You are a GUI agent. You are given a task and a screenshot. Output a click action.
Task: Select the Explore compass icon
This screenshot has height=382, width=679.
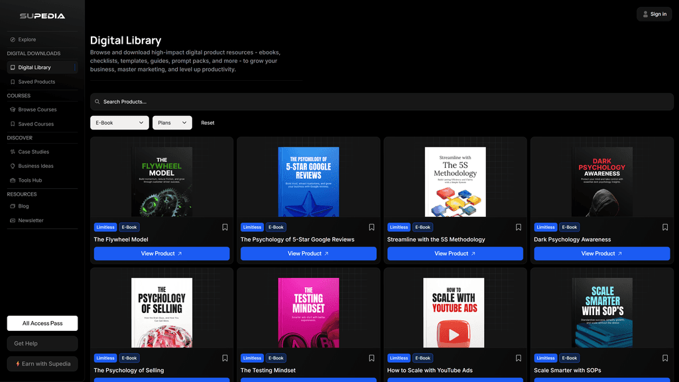(13, 39)
